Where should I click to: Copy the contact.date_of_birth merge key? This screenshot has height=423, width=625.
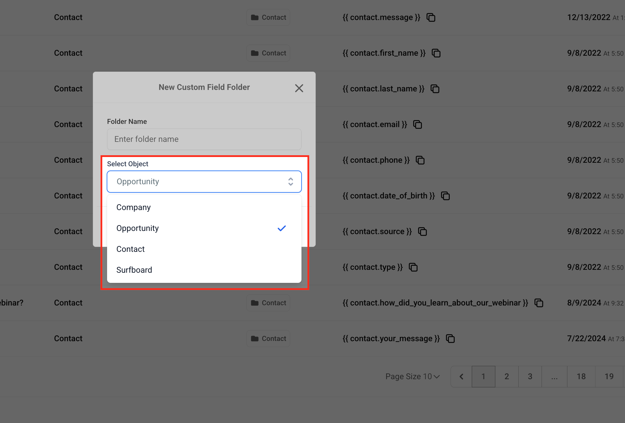coord(445,196)
